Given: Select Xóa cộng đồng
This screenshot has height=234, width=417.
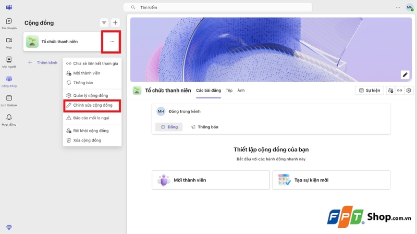Looking at the screenshot, I should click(x=92, y=140).
